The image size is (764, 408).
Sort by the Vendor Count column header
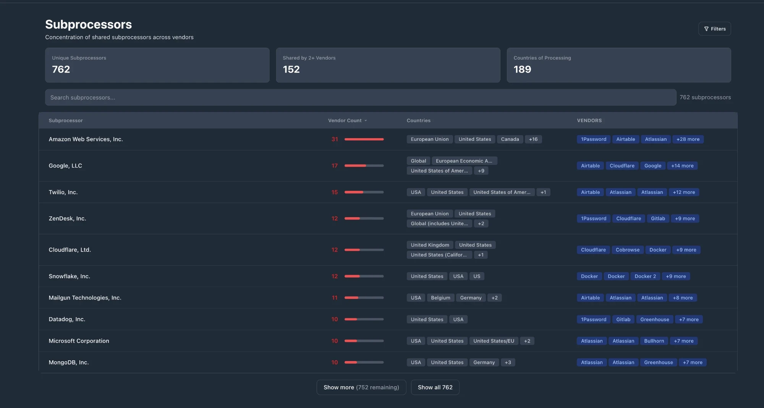coord(347,120)
